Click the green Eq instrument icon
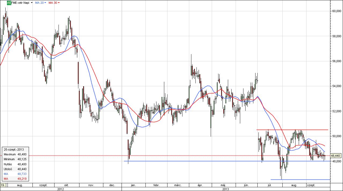 (x=9, y=3)
